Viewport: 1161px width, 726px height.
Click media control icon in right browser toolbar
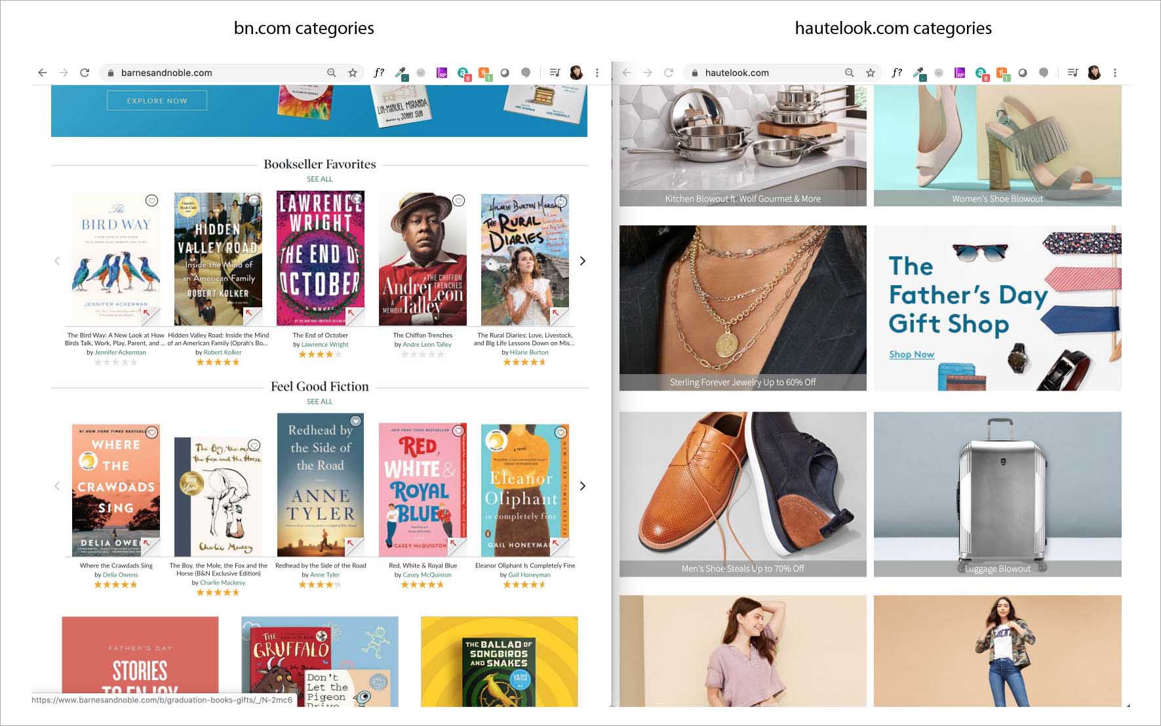pyautogui.click(x=1072, y=73)
